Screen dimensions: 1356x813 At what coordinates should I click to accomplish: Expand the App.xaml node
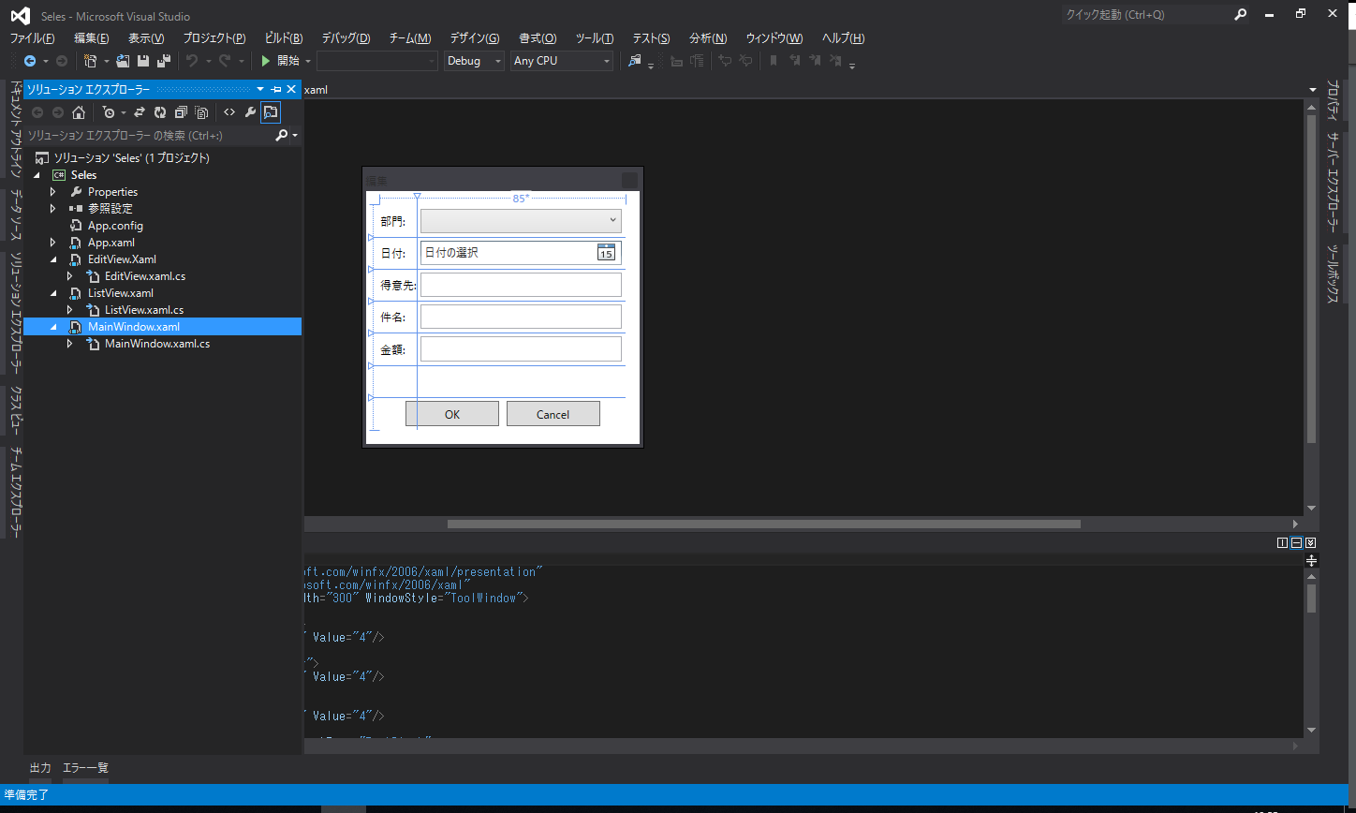[53, 243]
